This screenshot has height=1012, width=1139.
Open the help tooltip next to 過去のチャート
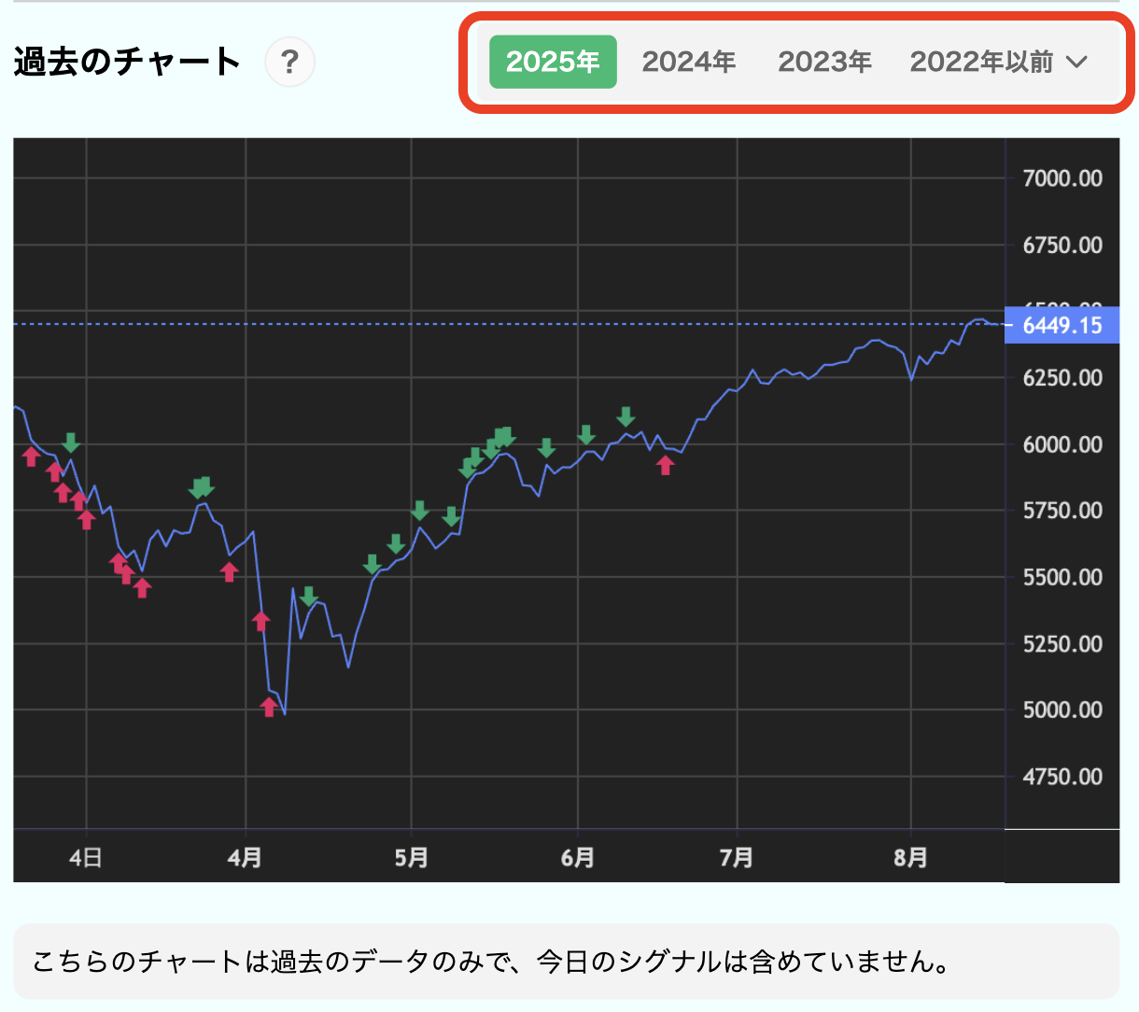(x=289, y=62)
